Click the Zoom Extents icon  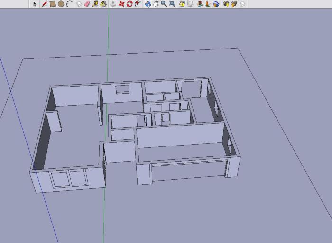[x=172, y=4]
